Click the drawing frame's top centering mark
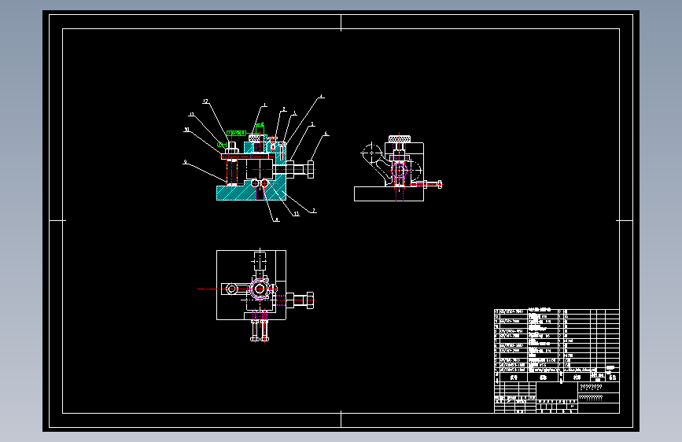Image resolution: width=682 pixels, height=442 pixels. pos(341,23)
